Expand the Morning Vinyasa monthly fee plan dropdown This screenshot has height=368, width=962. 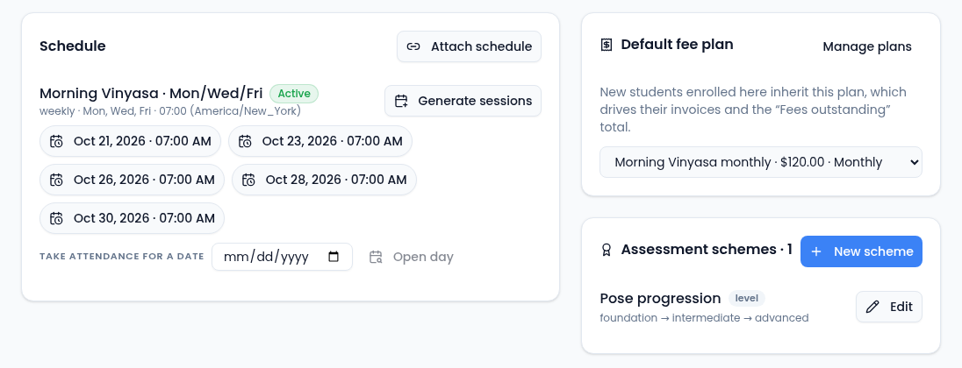pyautogui.click(x=761, y=162)
